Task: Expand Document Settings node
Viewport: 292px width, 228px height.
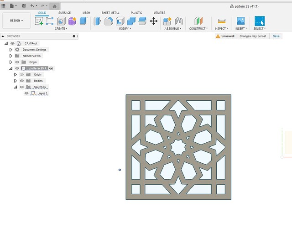Action: pos(10,50)
